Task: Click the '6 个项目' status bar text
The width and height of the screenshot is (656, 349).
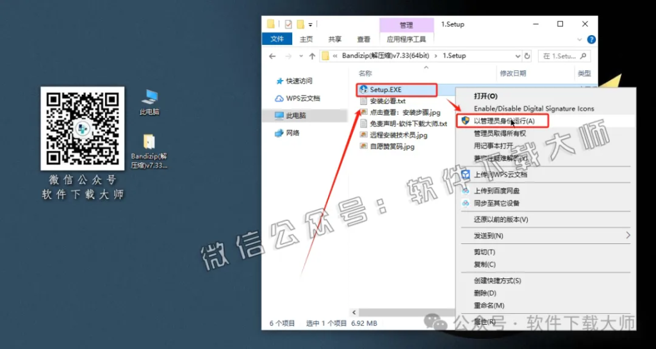Action: (282, 323)
